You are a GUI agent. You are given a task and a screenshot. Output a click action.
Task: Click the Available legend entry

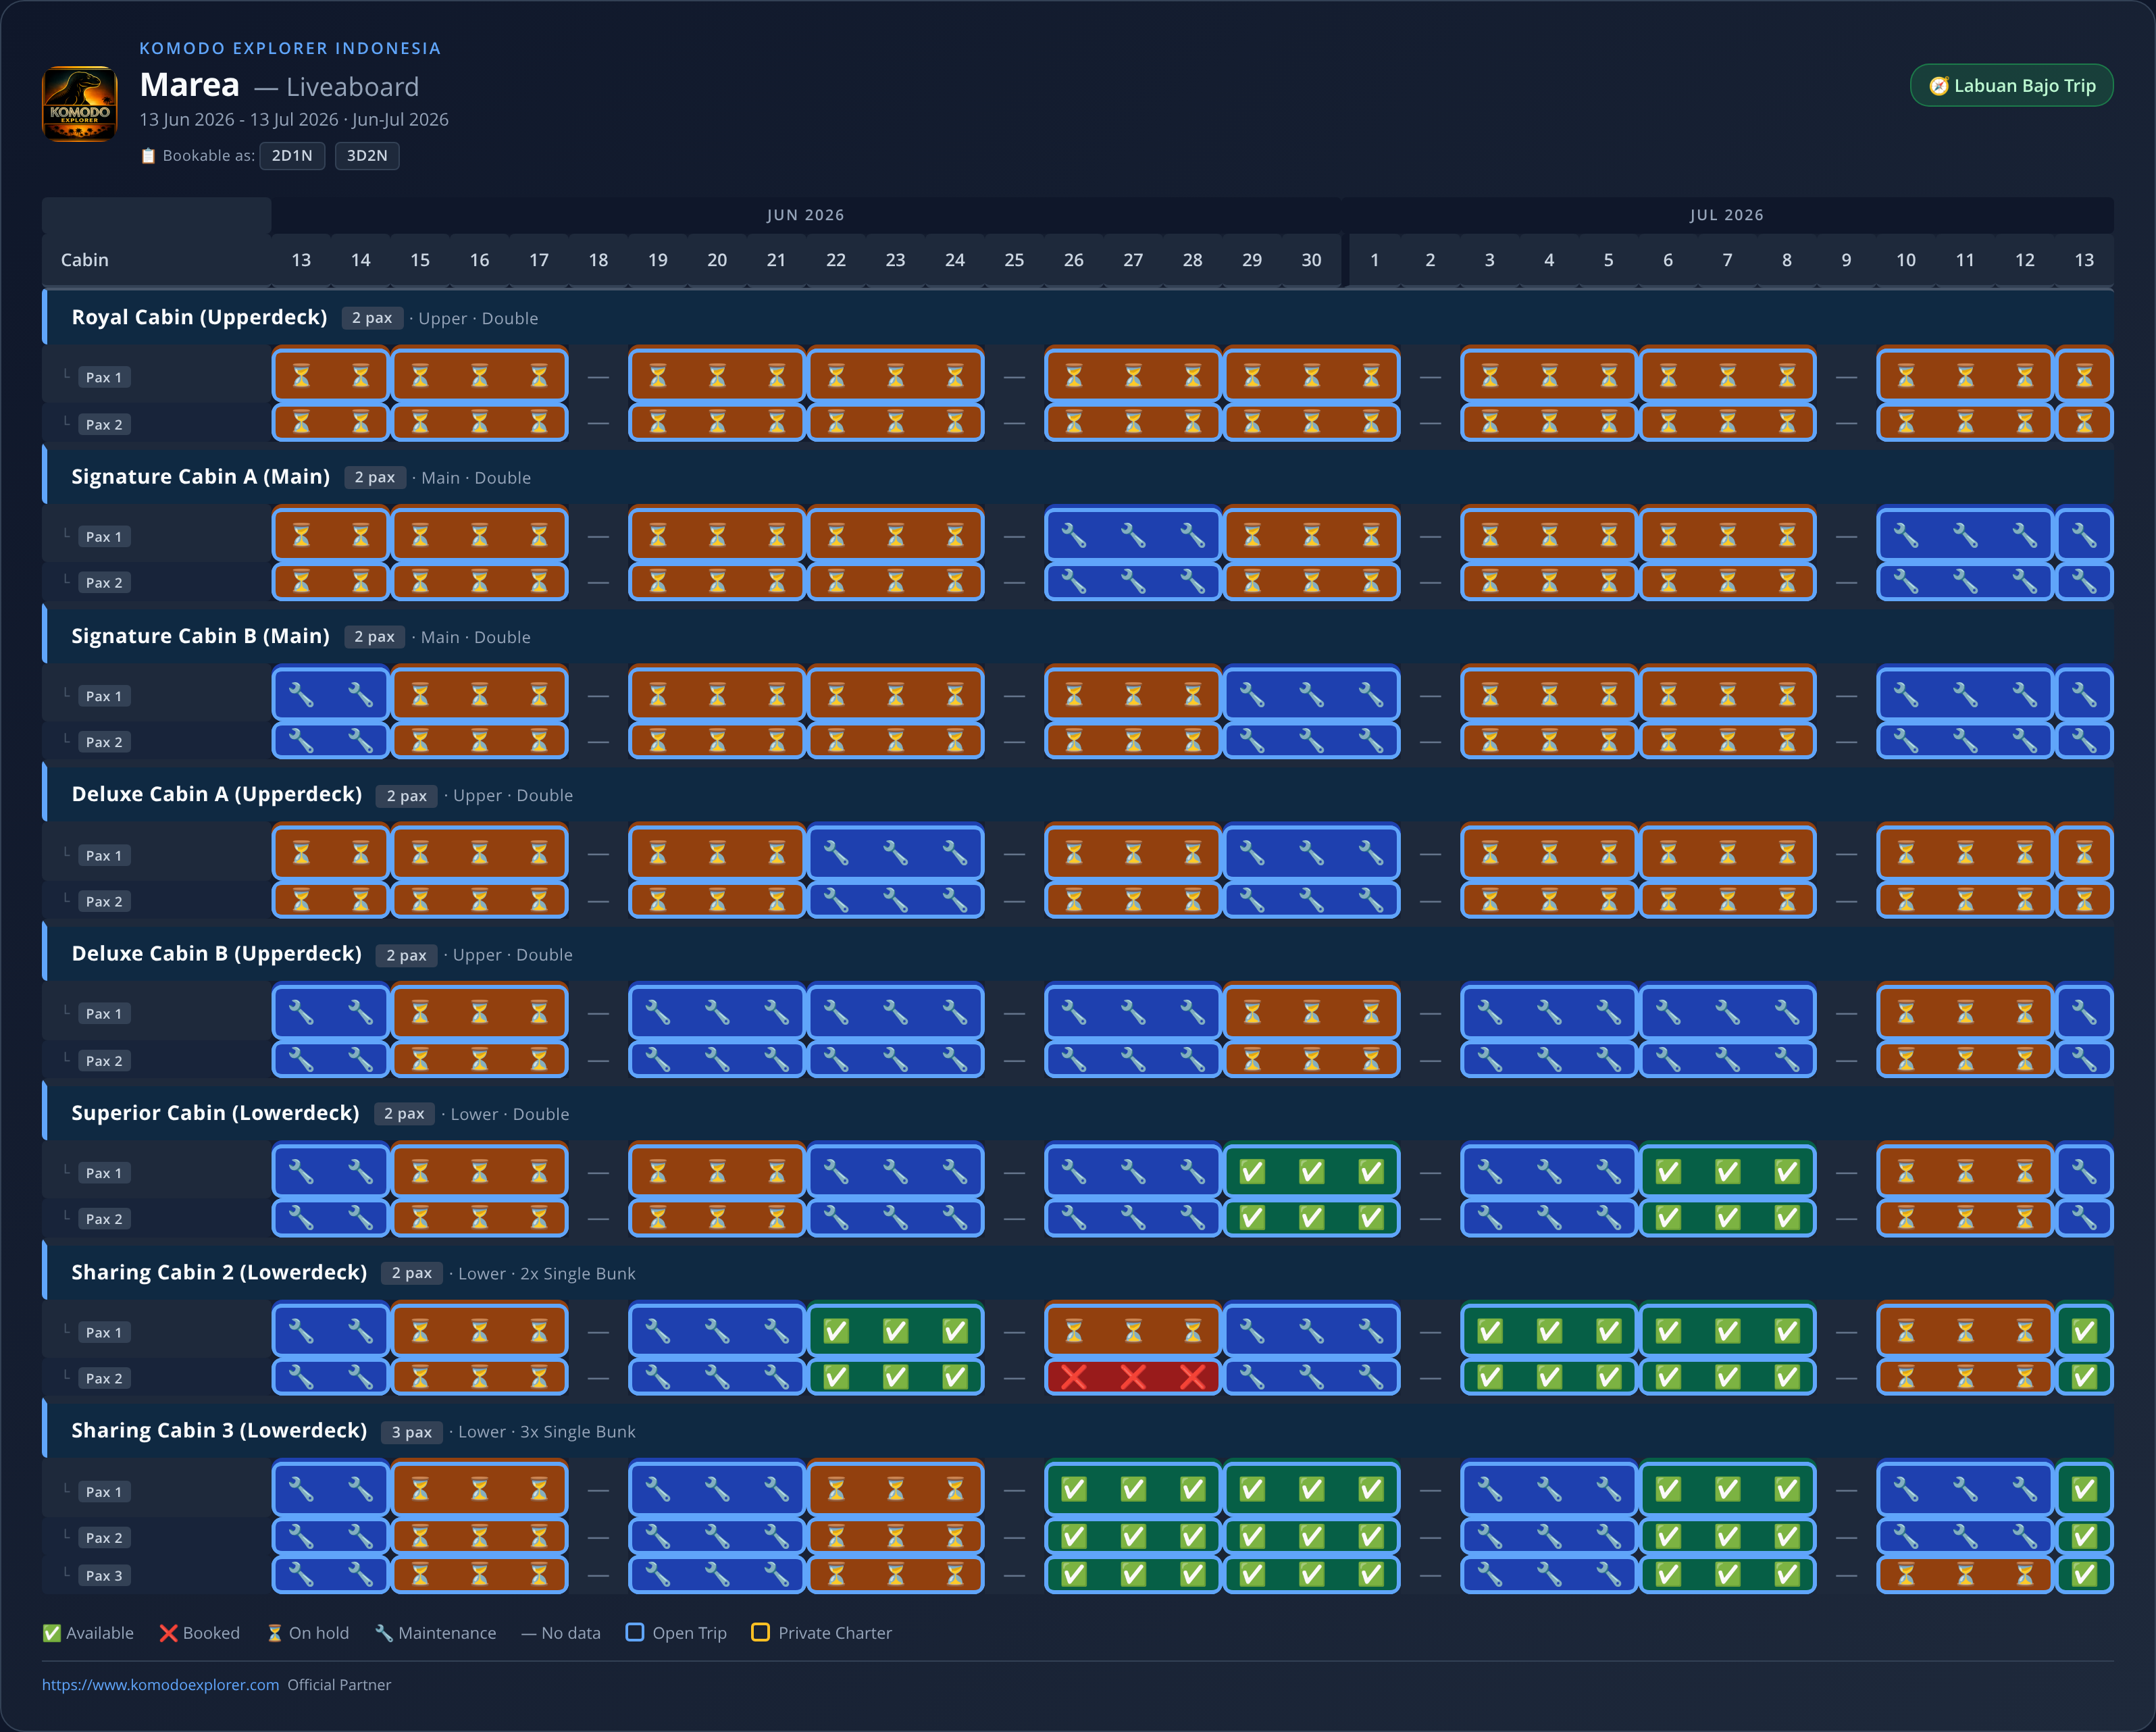(88, 1633)
